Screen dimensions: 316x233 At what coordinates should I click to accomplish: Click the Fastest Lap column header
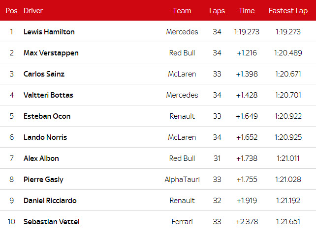coord(288,10)
